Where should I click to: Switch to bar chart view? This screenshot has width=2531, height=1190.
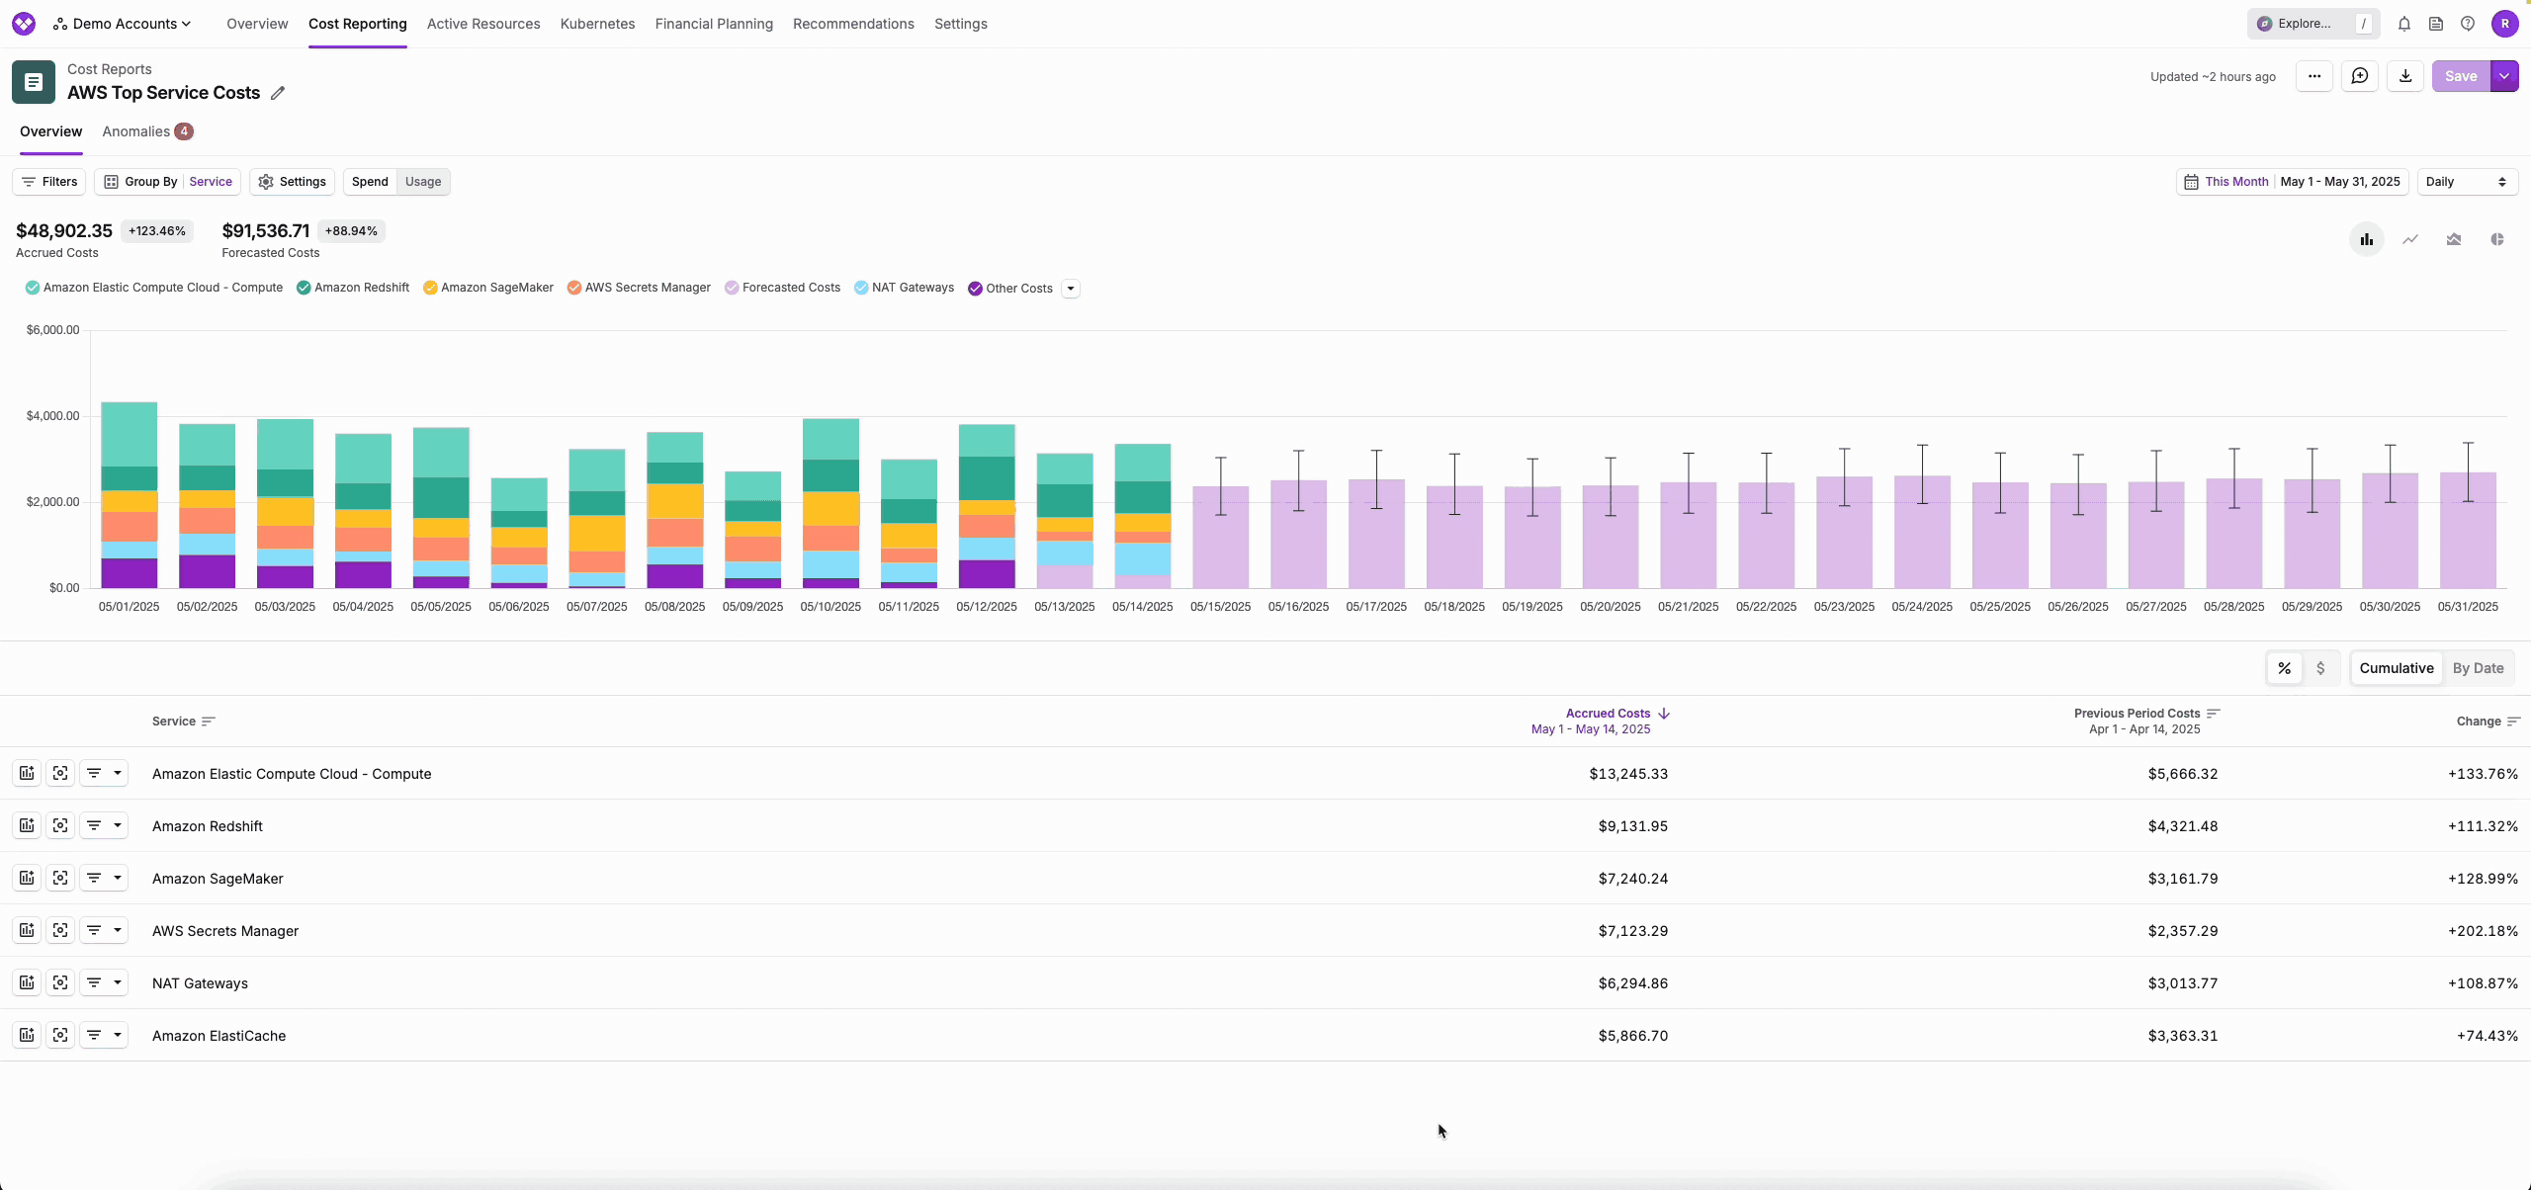click(x=2367, y=239)
